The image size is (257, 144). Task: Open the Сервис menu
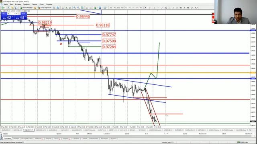tap(35, 4)
